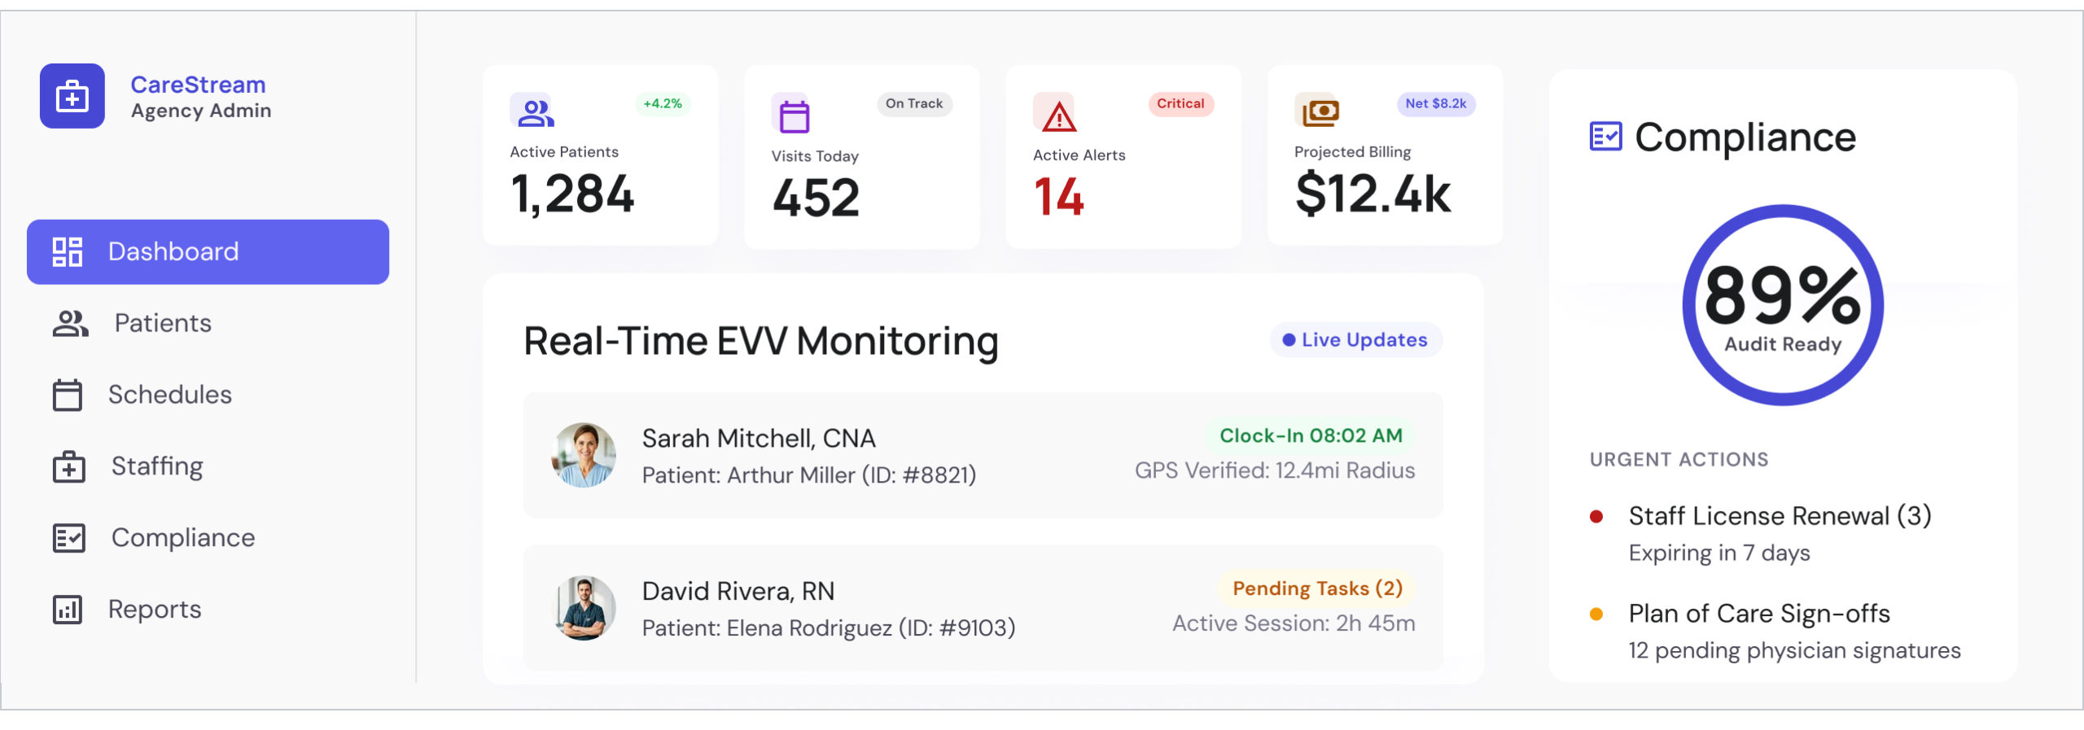This screenshot has width=2084, height=730.
Task: Click the Critical alert badge
Action: coord(1180,103)
